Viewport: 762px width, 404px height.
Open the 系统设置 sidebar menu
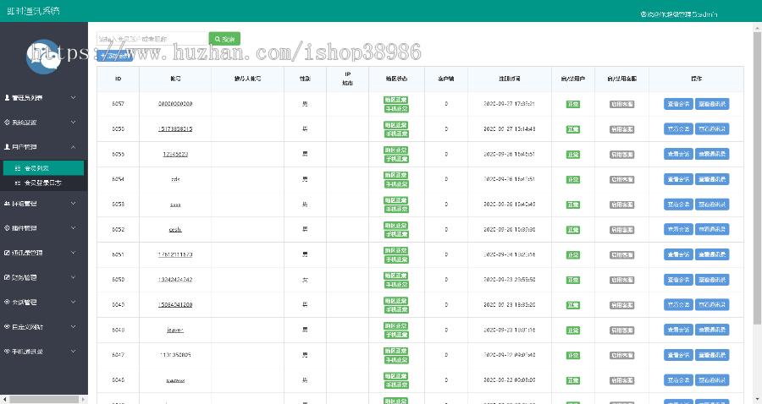[44, 123]
